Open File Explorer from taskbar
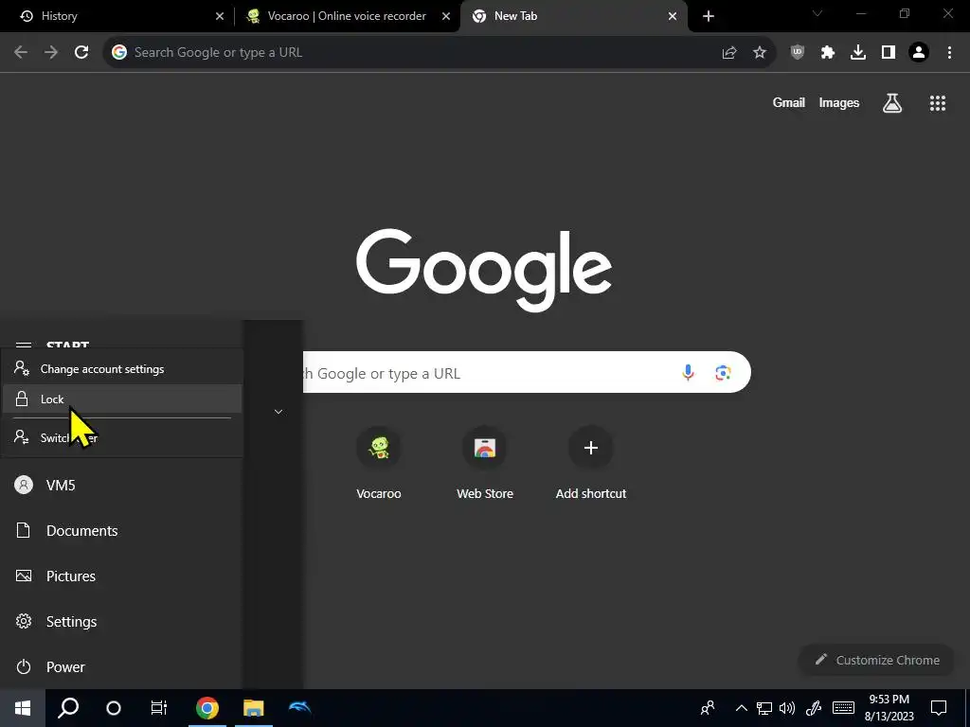Viewport: 970px width, 727px height. (x=253, y=708)
